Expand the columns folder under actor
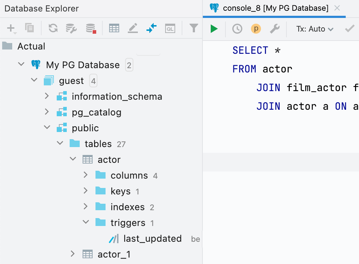Screen dimensions: 359x264 [85, 175]
